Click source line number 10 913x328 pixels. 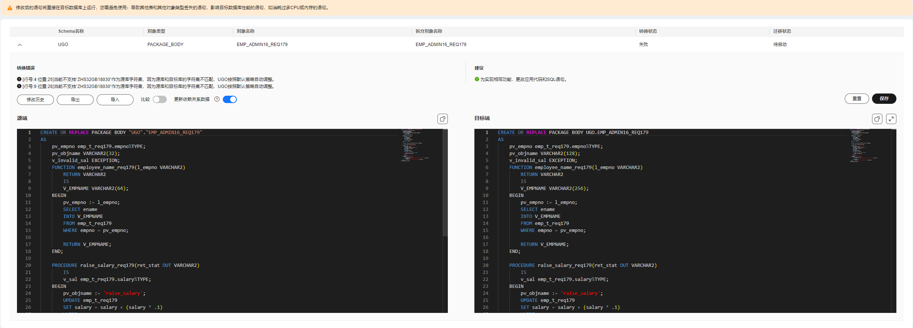[28, 195]
